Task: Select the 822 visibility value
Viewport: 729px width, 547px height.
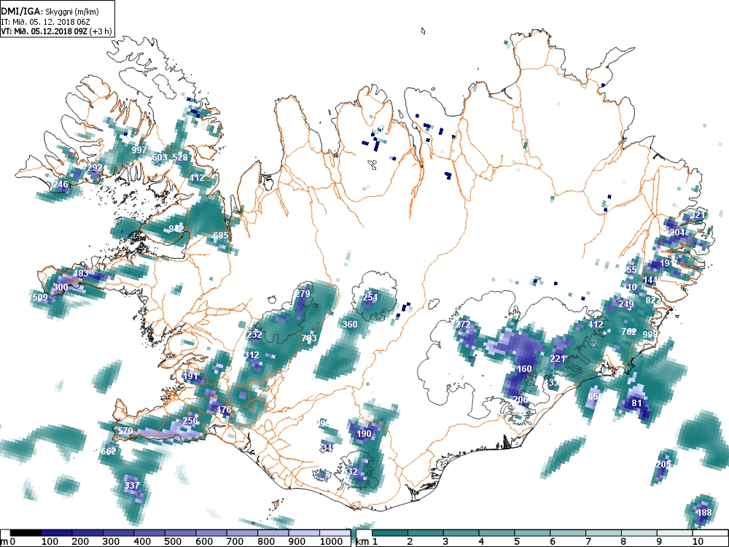Action: pyautogui.click(x=653, y=300)
